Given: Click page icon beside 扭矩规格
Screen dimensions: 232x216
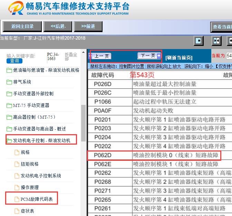Looking at the screenshot, I should (17, 164).
